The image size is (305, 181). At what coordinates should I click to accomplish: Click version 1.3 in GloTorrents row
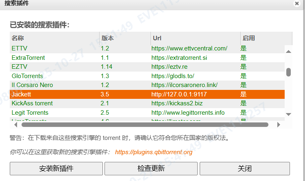pyautogui.click(x=105, y=76)
